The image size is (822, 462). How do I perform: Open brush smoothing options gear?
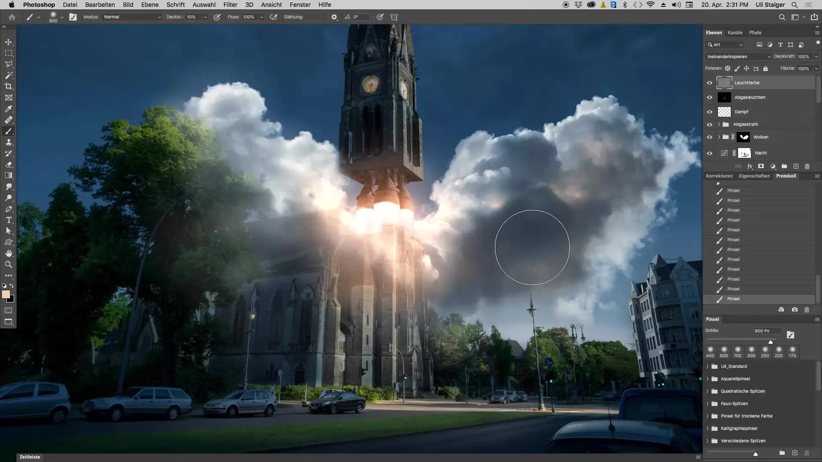pos(334,17)
